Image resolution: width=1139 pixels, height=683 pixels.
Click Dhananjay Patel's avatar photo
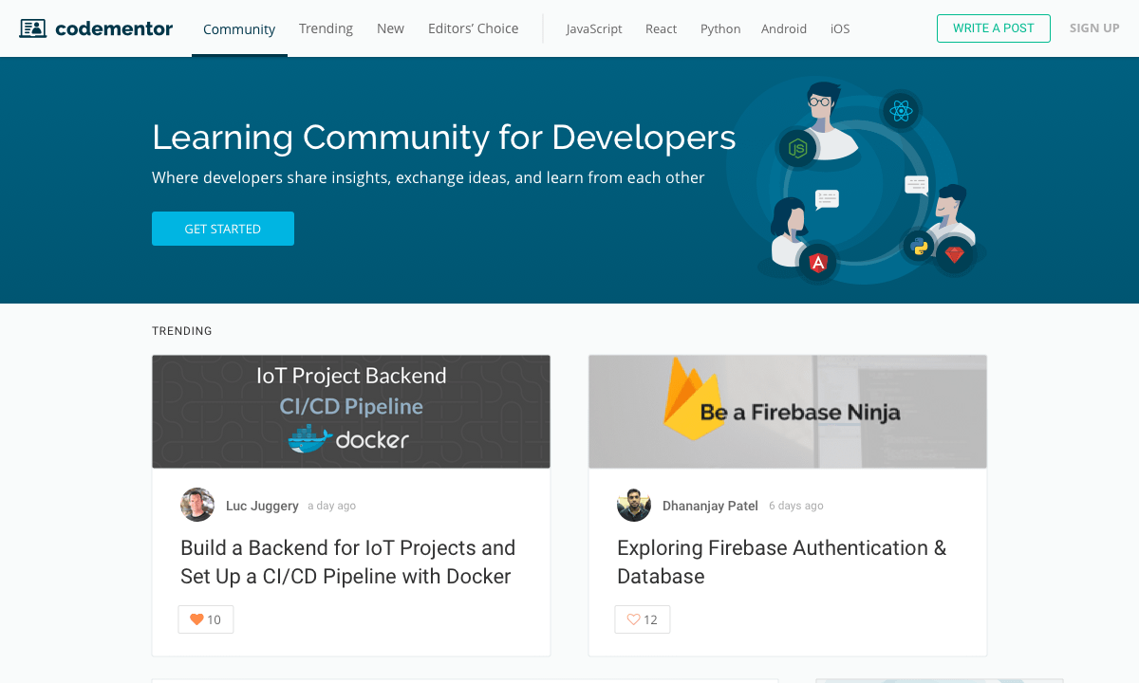[634, 506]
